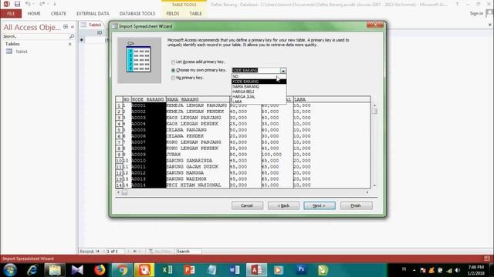Viewport: 494px width, 277px height.
Task: Click the network signal icon in tray
Action: [449, 270]
